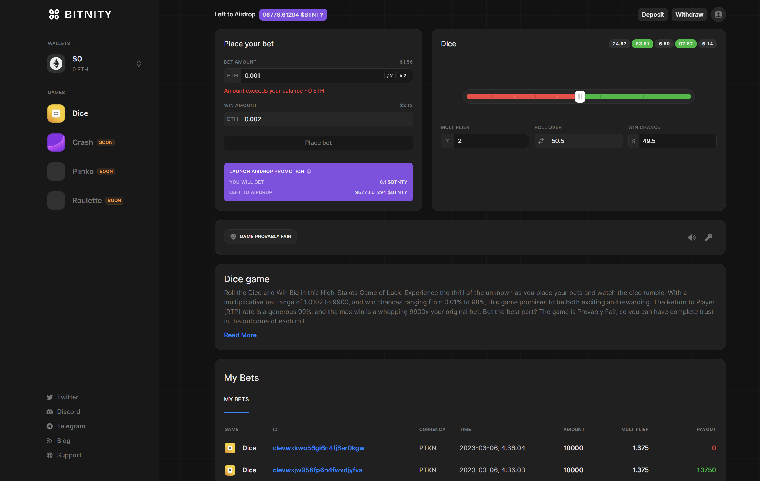Click the 63.51 previous roll badge
The width and height of the screenshot is (760, 481).
(x=642, y=44)
